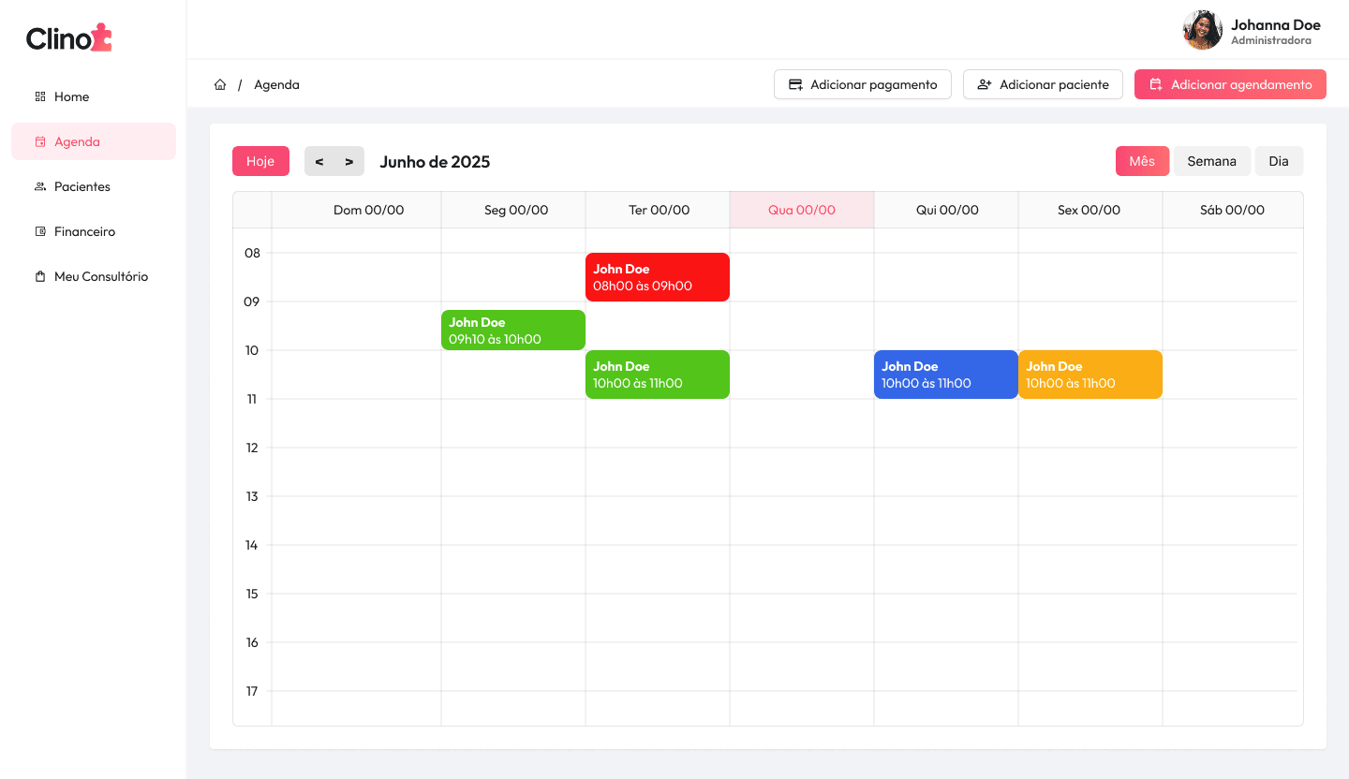
Task: Select the Qua 00/00 column header
Action: 801,210
